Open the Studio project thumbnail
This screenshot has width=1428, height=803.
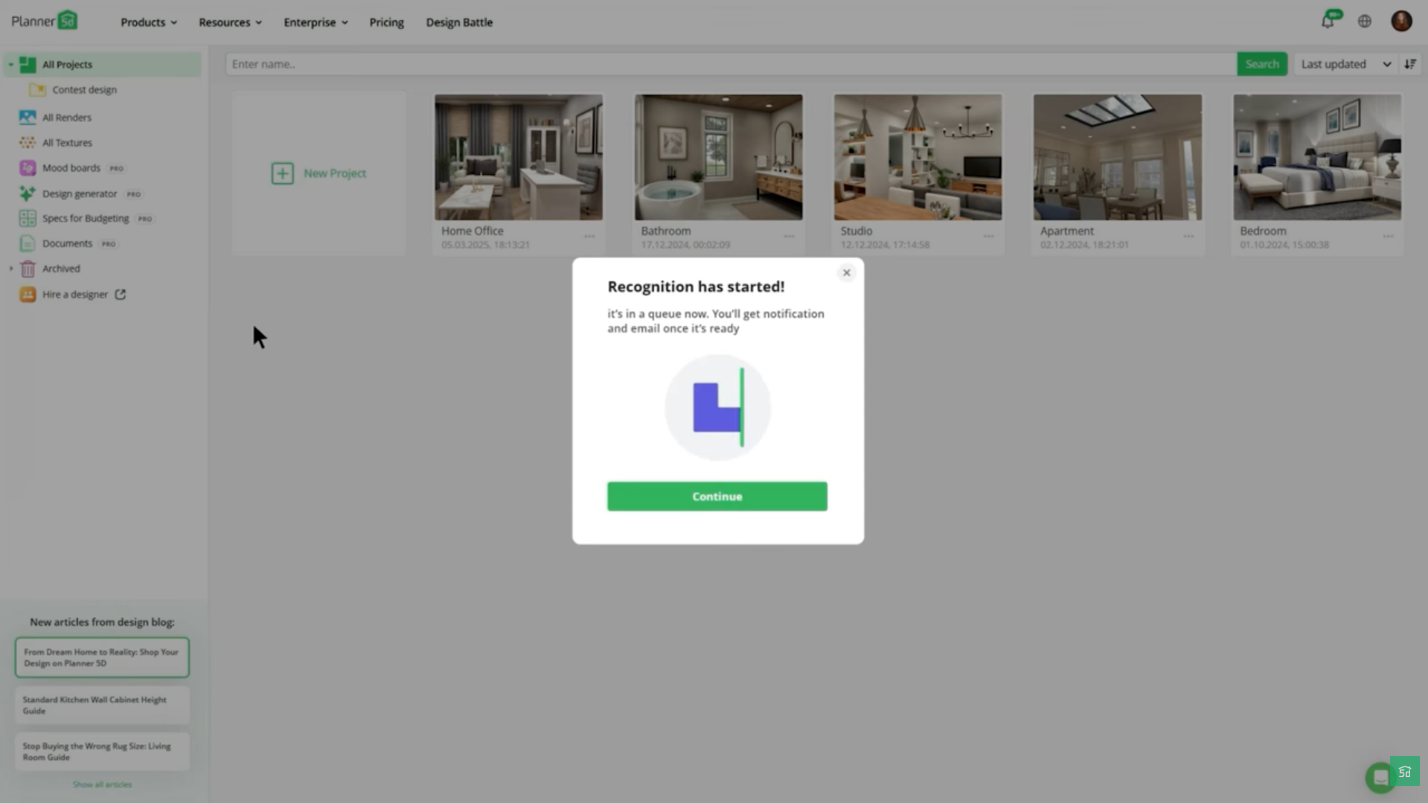[918, 157]
